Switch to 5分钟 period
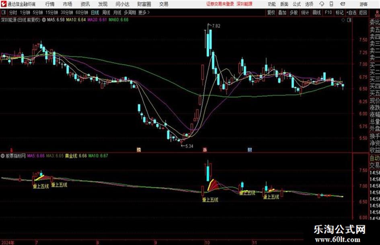 pyautogui.click(x=37, y=12)
